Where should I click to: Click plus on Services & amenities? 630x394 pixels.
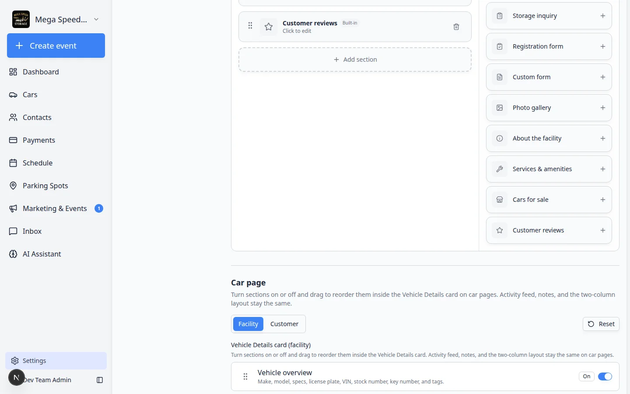(603, 169)
